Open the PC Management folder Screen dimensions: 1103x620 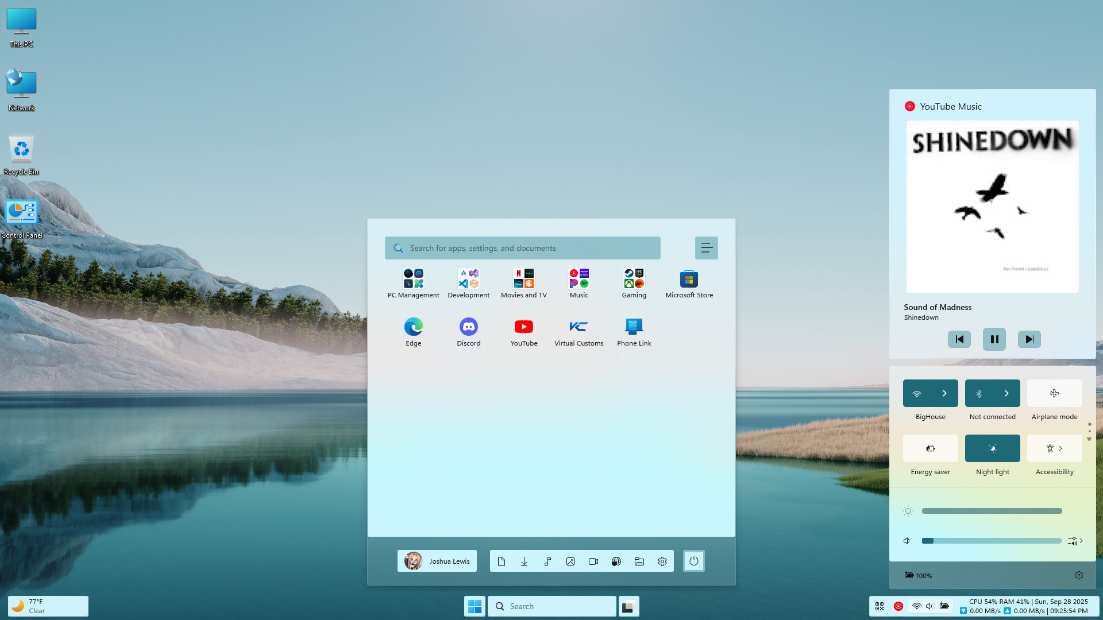tap(413, 283)
